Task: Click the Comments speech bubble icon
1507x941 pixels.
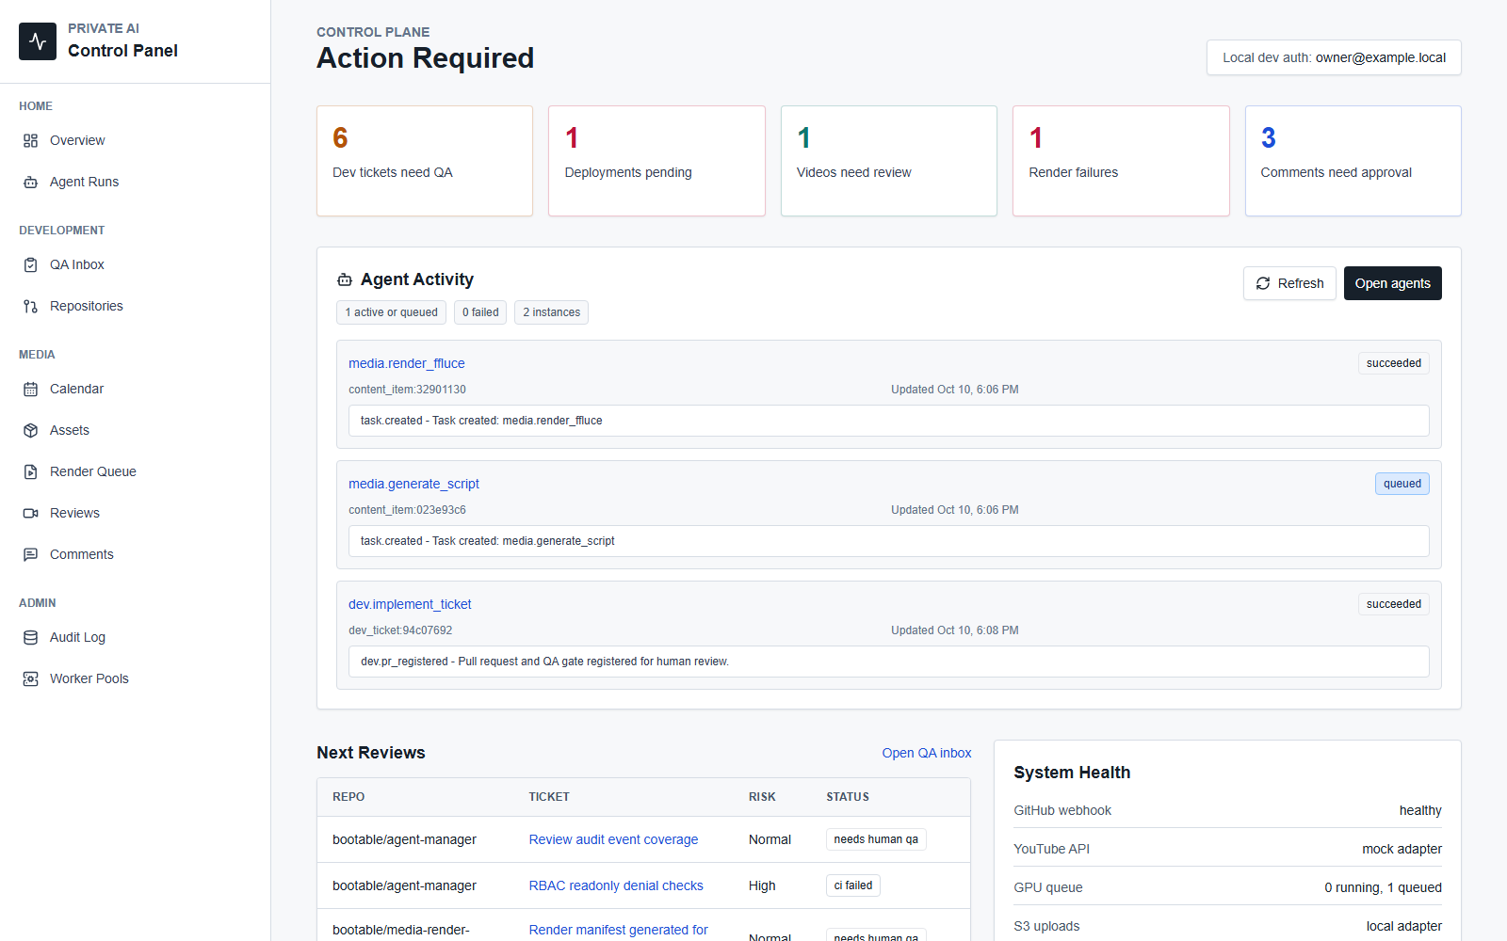Action: pos(30,554)
